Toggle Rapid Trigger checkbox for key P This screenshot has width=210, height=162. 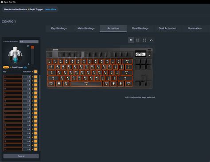point(35,137)
